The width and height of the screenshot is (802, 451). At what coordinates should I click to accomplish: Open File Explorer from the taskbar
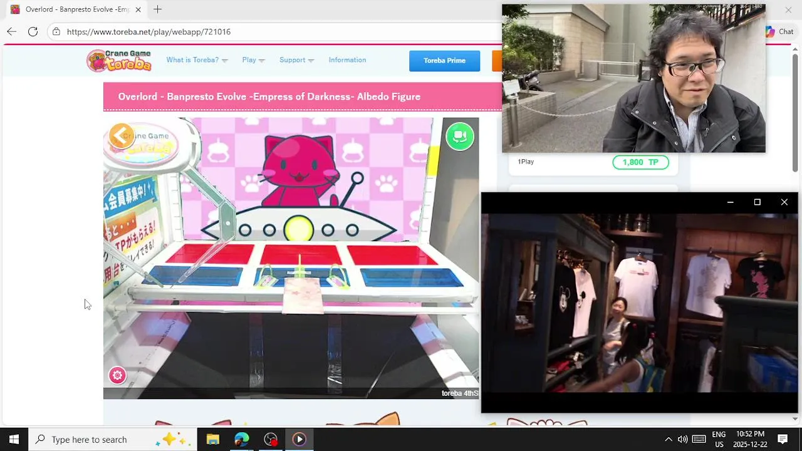pos(213,439)
